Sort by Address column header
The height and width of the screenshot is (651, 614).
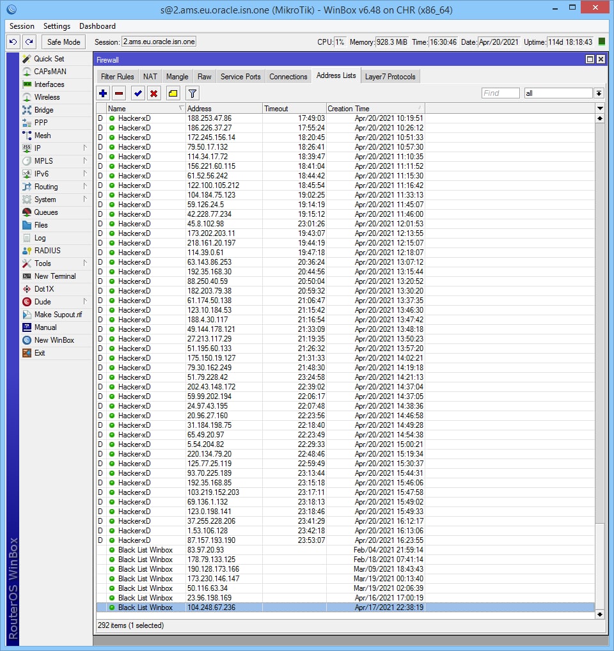pos(224,108)
